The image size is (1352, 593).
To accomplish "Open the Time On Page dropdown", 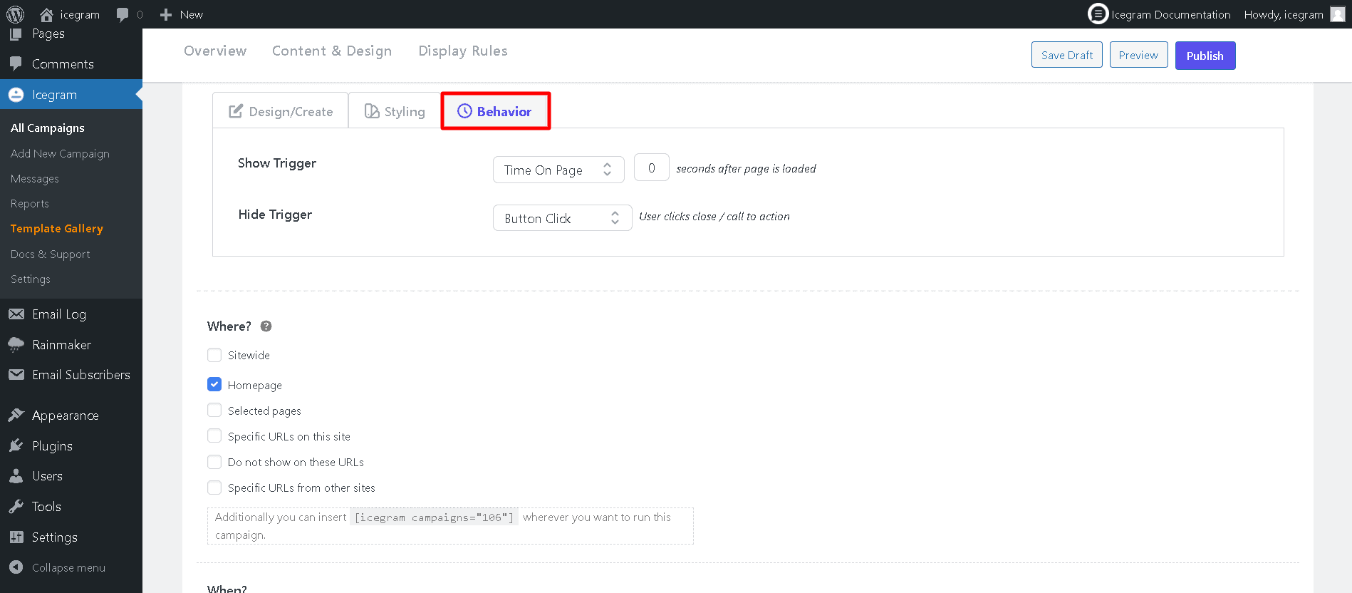I will 558,170.
